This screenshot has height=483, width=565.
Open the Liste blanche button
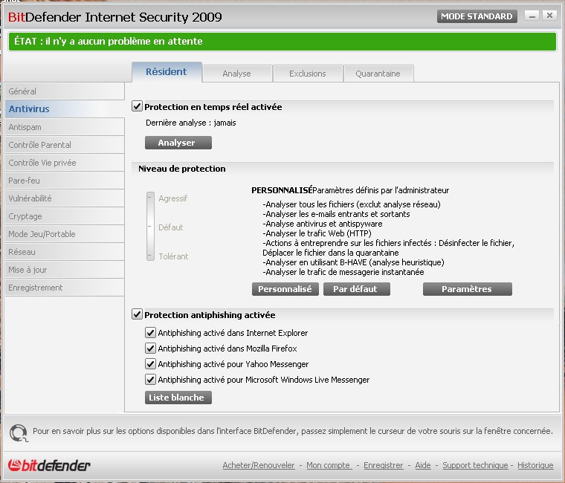[x=178, y=398]
